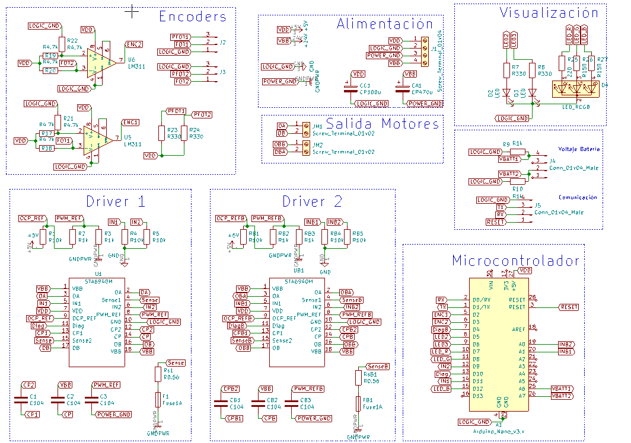Select the CC1 CP100u capacitor symbol

[350, 89]
